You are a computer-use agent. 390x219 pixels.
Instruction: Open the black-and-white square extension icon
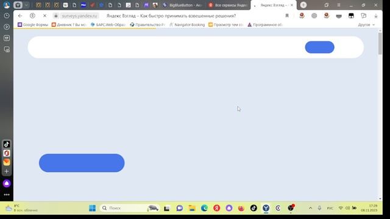tap(351, 16)
